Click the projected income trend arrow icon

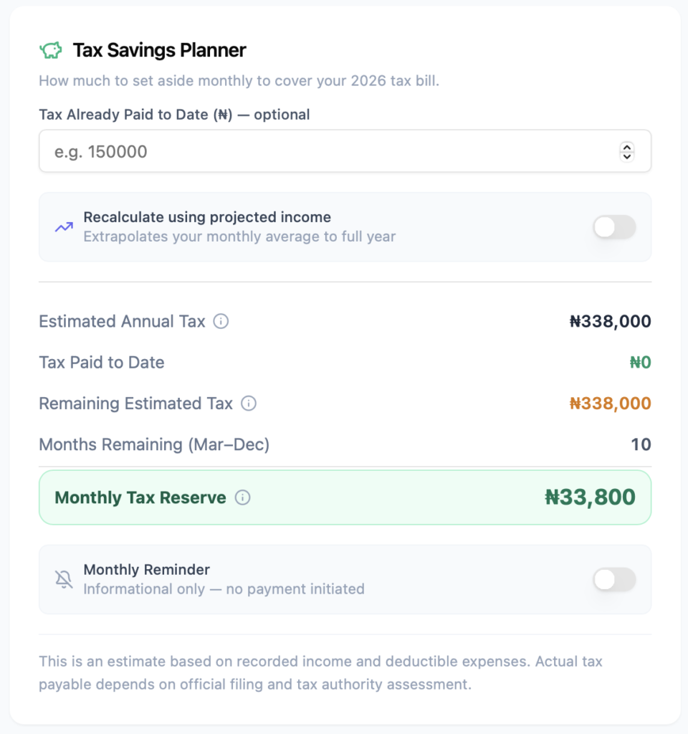point(64,227)
